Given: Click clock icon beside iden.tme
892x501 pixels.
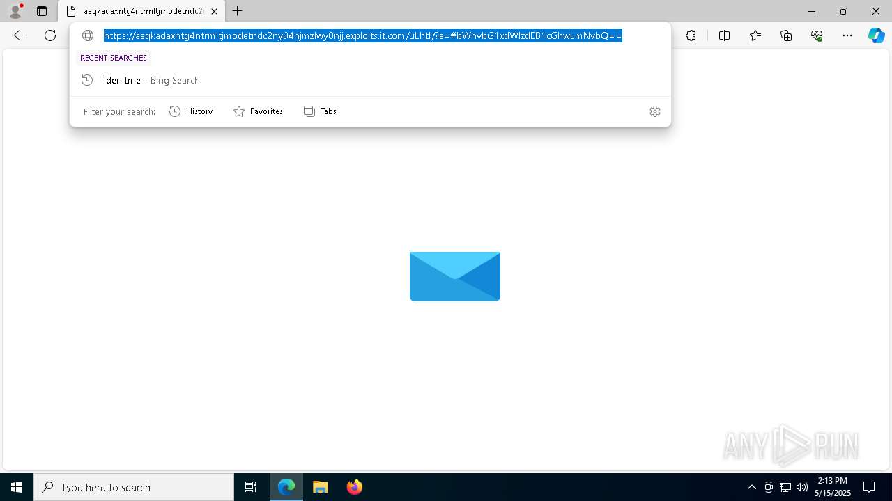Looking at the screenshot, I should pos(87,80).
